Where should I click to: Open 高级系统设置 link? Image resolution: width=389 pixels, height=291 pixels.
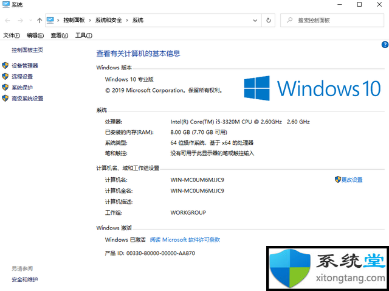pyautogui.click(x=27, y=99)
